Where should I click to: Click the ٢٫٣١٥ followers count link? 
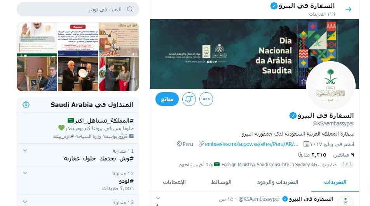[312, 155]
